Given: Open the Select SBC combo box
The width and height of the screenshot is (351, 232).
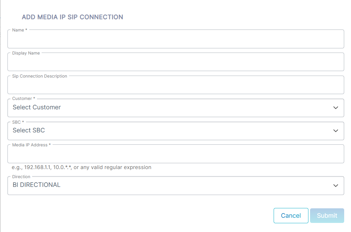Looking at the screenshot, I should click(176, 131).
